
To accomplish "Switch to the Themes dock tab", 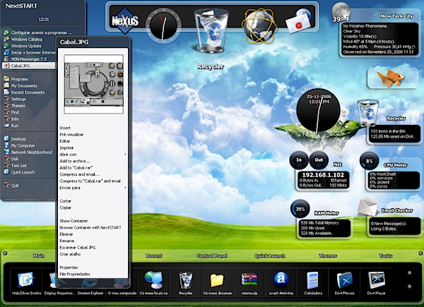I will click(x=328, y=255).
